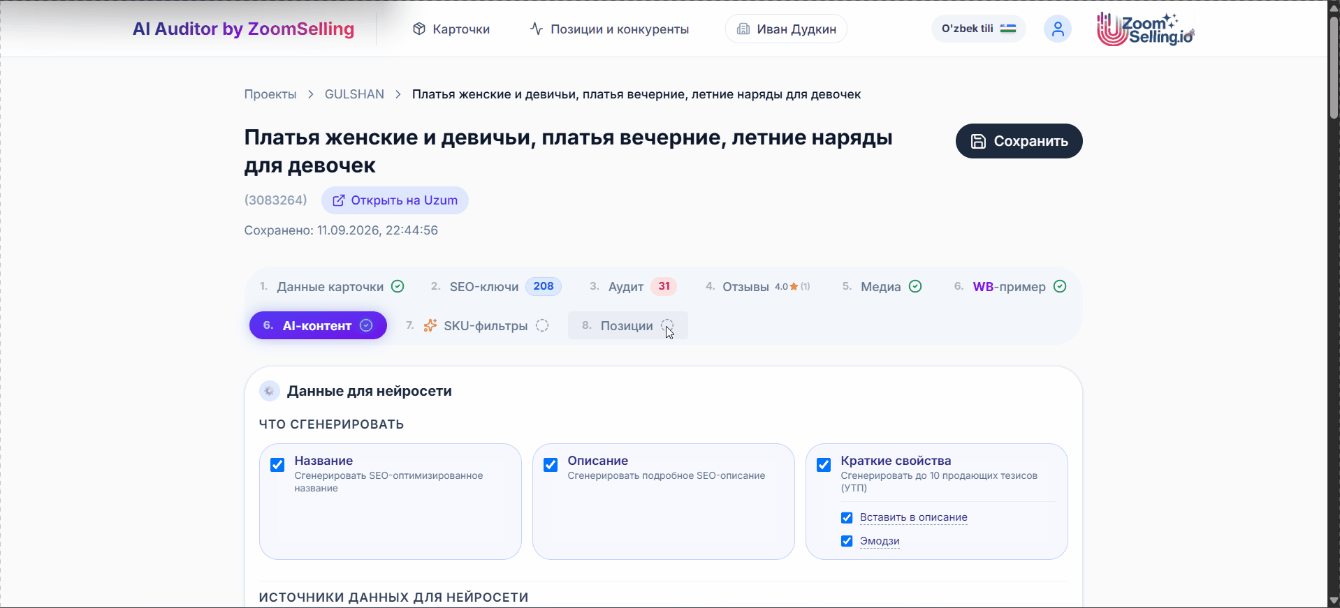
Task: Click the building icon beside Иван Дудкин
Action: [743, 29]
